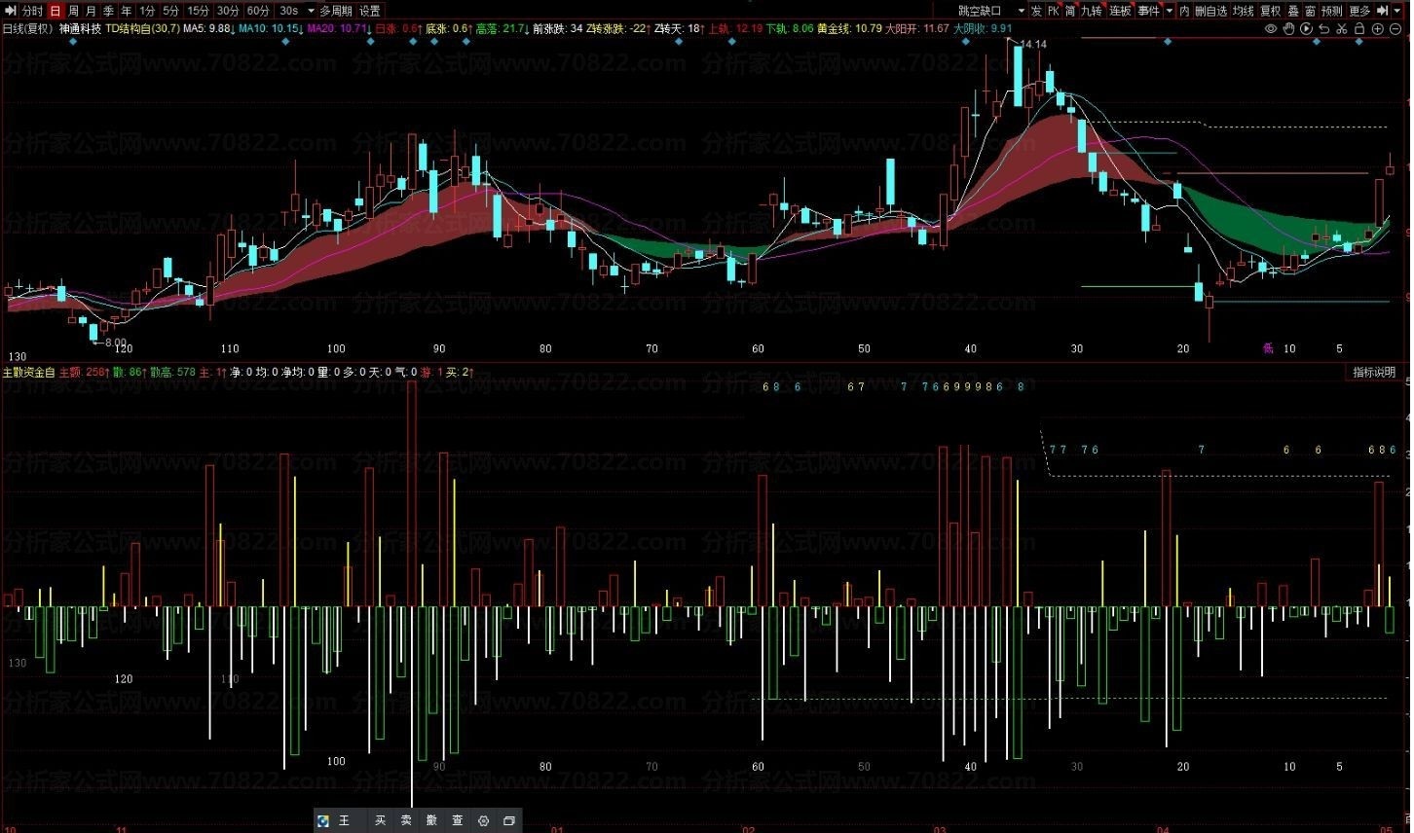
Task: Select the 年 yearly period tab
Action: (x=126, y=11)
